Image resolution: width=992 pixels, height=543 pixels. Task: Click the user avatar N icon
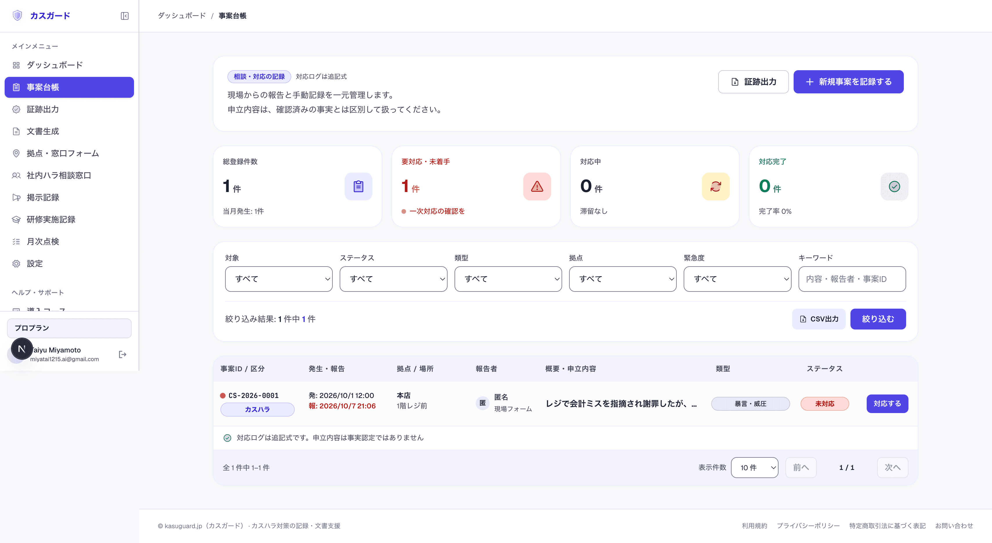(x=21, y=349)
